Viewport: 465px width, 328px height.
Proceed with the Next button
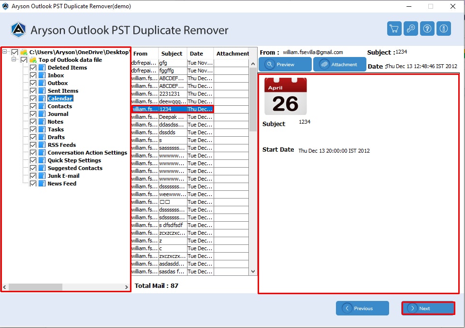coord(428,308)
